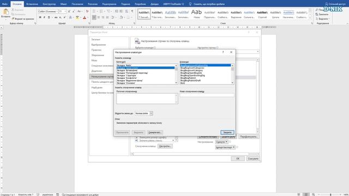
Task: Toggle Underline formatting in ribbon
Action: [x=49, y=17]
